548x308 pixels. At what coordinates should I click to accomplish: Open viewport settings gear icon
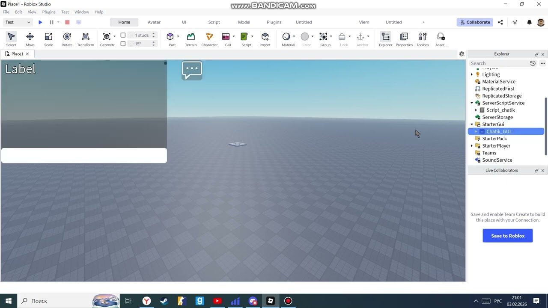(462, 54)
